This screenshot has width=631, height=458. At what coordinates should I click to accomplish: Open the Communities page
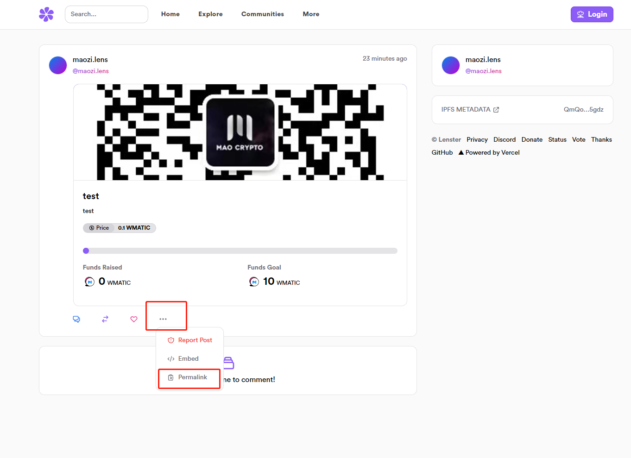point(263,14)
